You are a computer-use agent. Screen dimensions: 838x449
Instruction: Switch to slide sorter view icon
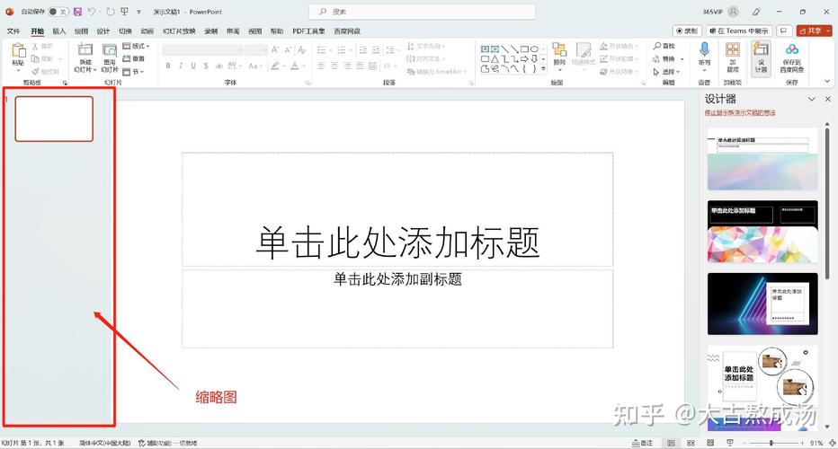[x=691, y=443]
